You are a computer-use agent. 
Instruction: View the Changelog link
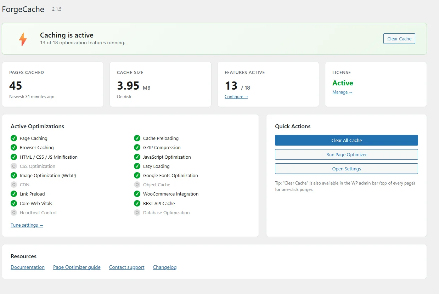tap(165, 267)
